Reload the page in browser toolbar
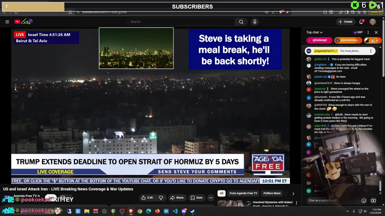385x216 pixels. click(x=16, y=12)
